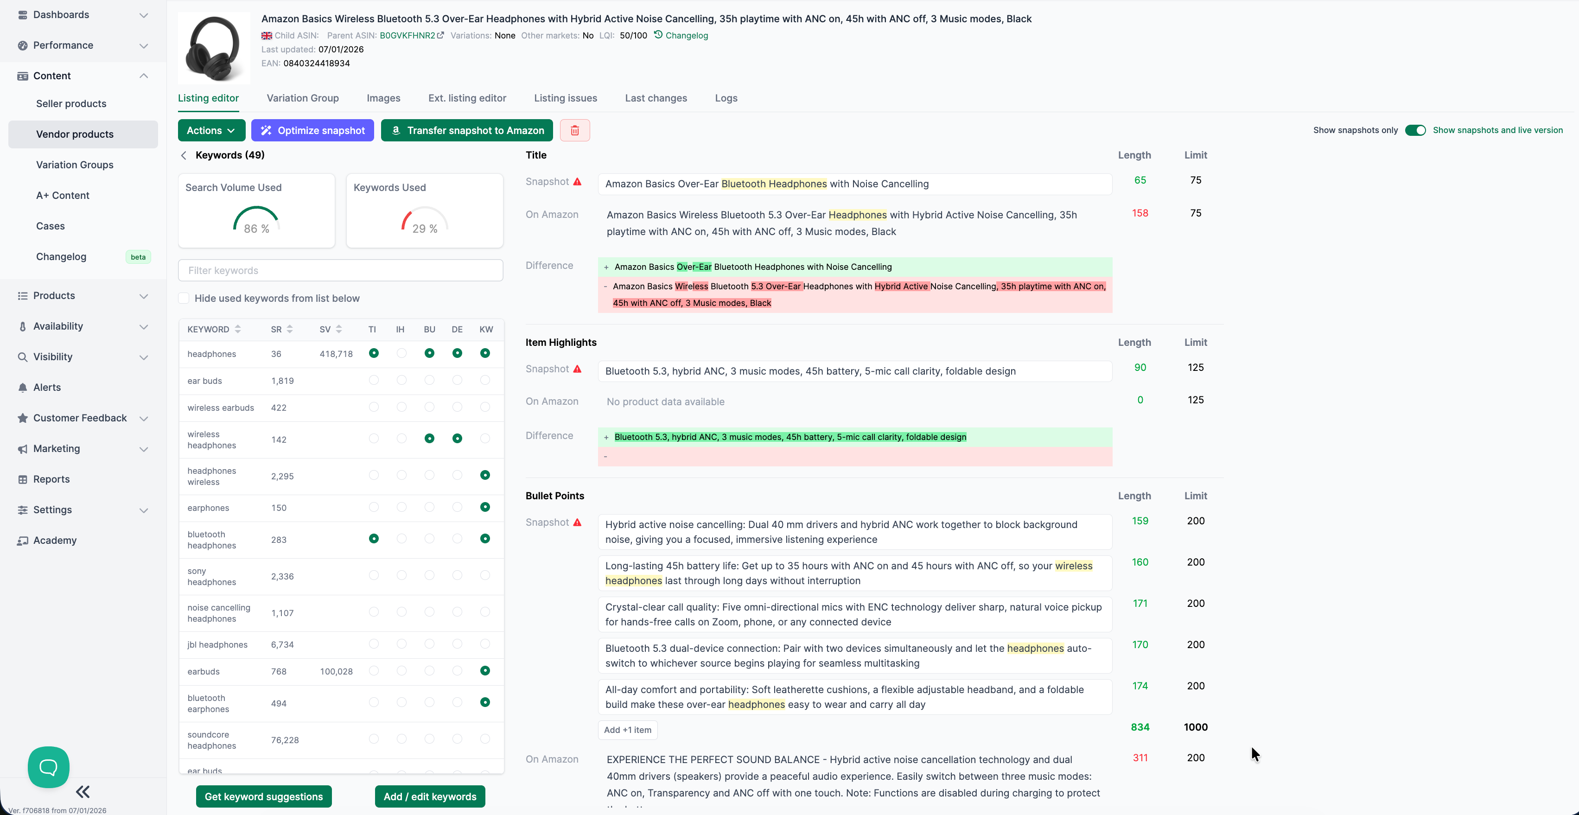Click Optimize snapshot button
This screenshot has height=815, width=1579.
pyautogui.click(x=312, y=131)
